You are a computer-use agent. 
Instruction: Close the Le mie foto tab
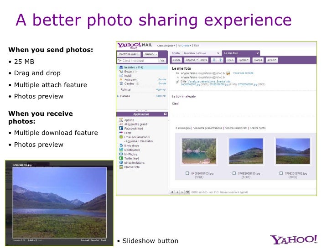pos(258,53)
